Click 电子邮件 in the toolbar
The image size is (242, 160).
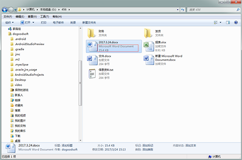(x=58, y=23)
